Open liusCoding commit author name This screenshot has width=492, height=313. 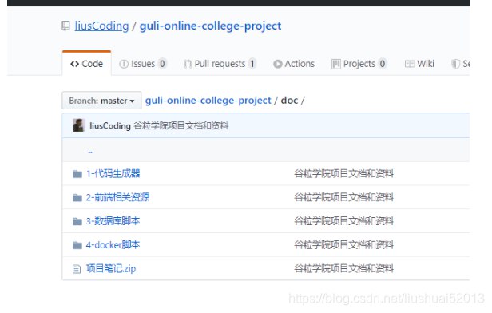110,126
